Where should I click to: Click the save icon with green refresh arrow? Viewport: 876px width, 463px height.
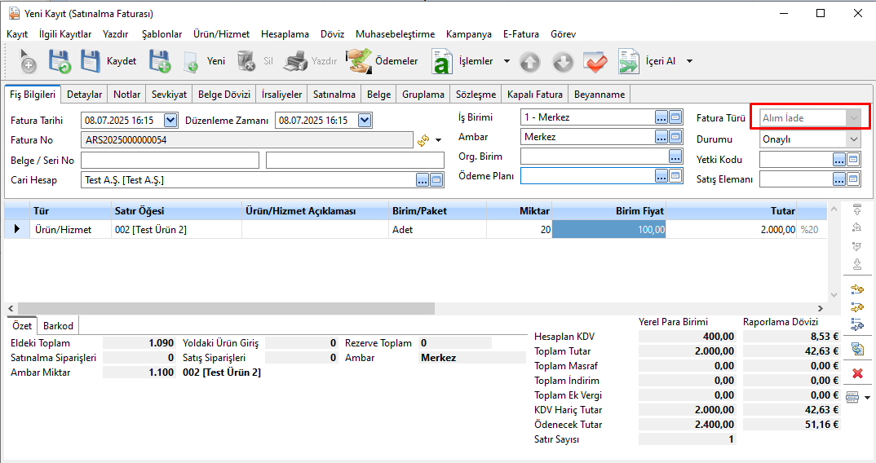point(59,61)
